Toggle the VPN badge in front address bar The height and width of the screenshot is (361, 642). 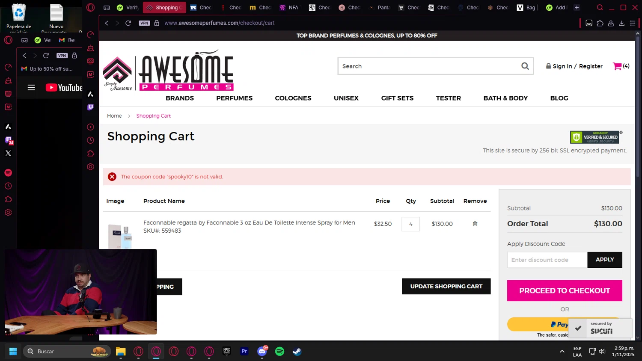click(x=144, y=23)
